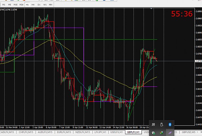Click the 16 Apr 06:00 time label
Viewport: 202px width, 136px height.
(132, 127)
